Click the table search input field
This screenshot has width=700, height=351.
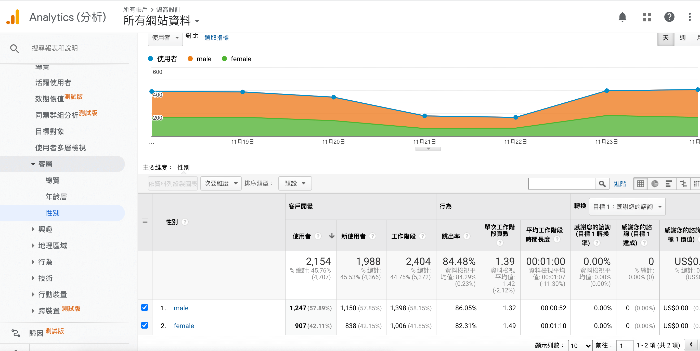[561, 184]
